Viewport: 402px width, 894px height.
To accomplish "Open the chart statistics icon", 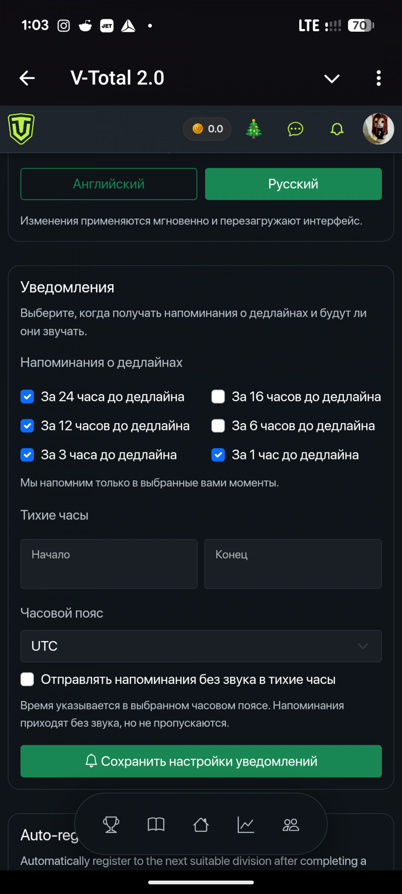I will (x=246, y=825).
